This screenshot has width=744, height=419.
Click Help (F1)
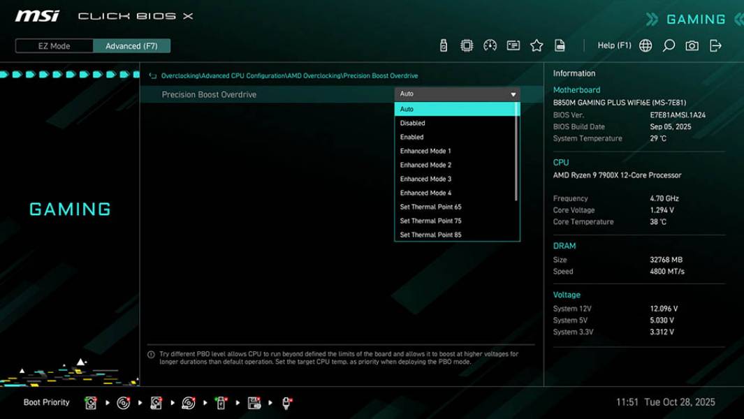613,45
